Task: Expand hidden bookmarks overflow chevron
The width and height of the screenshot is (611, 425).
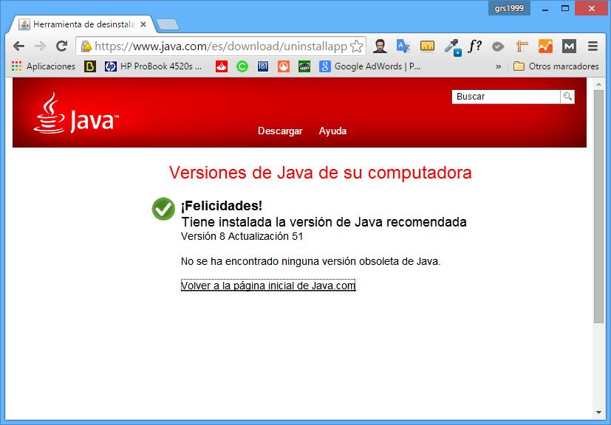Action: coord(498,66)
